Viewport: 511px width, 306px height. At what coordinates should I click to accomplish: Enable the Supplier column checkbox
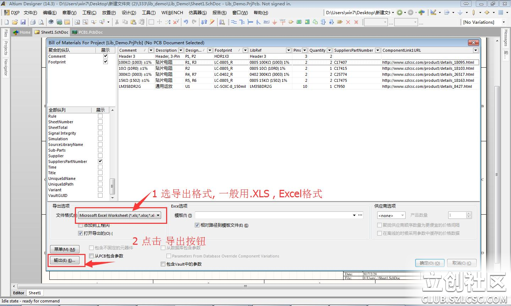point(100,155)
